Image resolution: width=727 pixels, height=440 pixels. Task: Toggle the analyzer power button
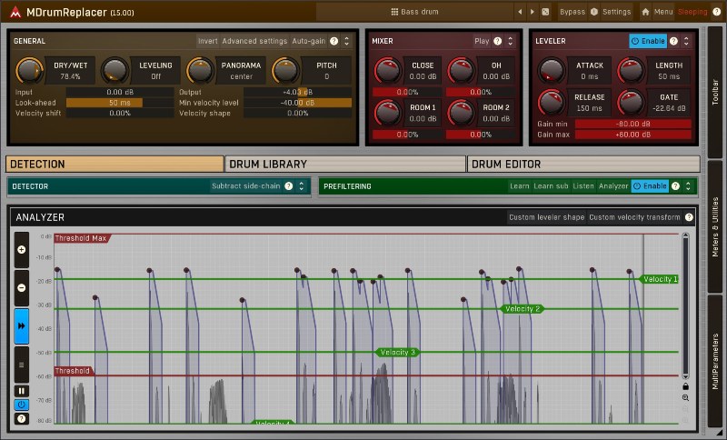click(x=21, y=404)
